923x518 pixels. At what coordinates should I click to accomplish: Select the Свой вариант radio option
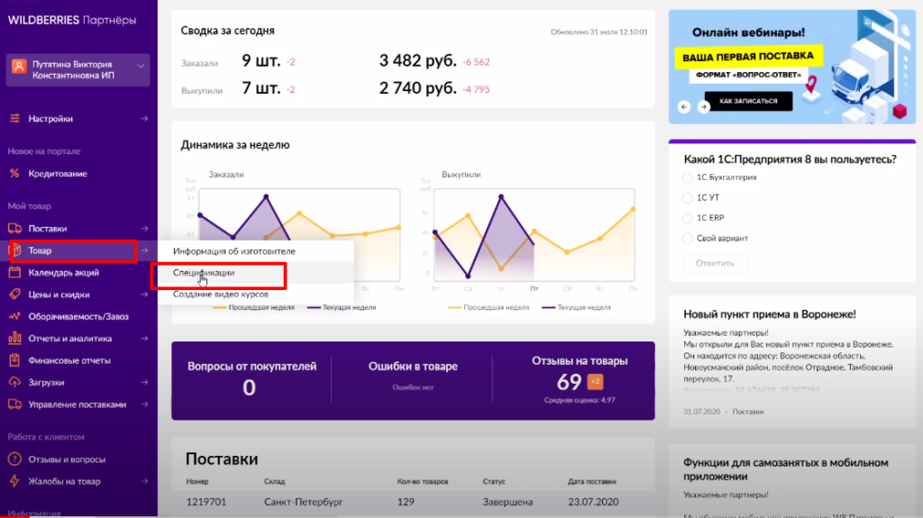[x=687, y=239]
